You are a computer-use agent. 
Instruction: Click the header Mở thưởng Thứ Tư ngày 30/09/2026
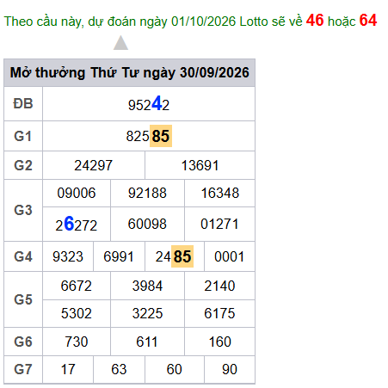tap(130, 72)
